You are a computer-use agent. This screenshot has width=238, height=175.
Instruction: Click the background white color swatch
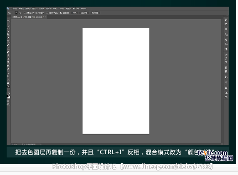(x=9, y=97)
